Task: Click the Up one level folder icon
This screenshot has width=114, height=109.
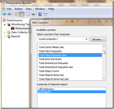Action: 16,14
